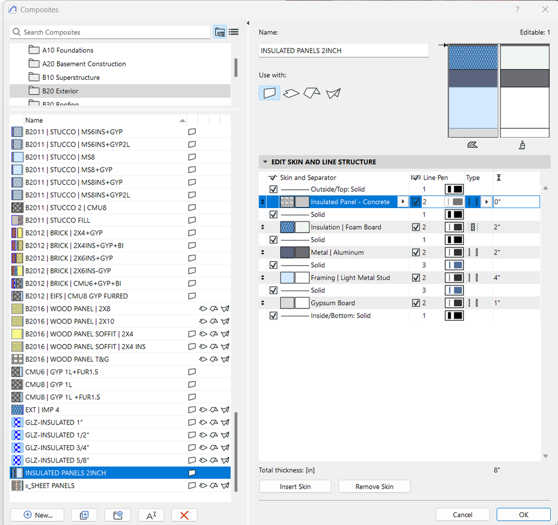Switch to flat list view icon
Viewport: 558px width, 525px height.
tap(233, 32)
